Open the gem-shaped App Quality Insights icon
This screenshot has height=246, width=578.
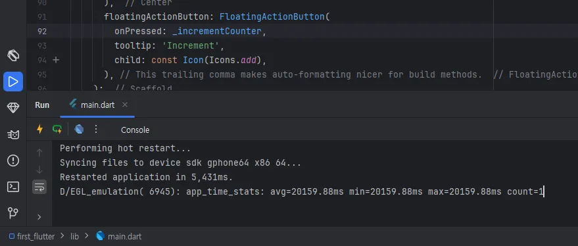tap(13, 108)
